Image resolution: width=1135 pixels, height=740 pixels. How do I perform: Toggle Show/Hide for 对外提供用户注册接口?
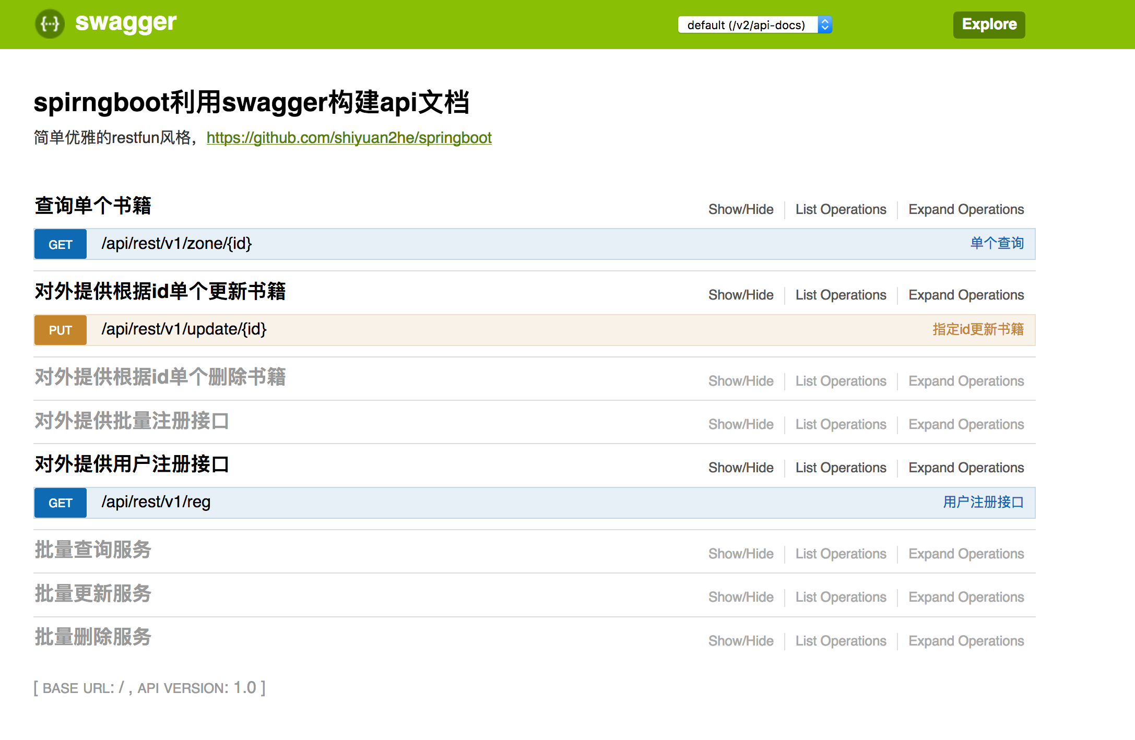pos(740,467)
